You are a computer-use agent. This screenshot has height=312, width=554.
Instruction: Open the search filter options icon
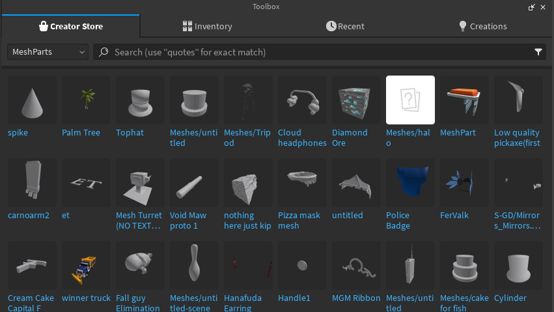tap(538, 52)
